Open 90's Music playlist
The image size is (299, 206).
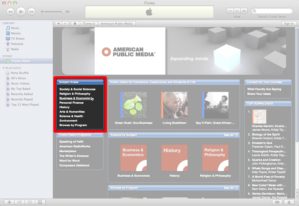[x=18, y=78]
